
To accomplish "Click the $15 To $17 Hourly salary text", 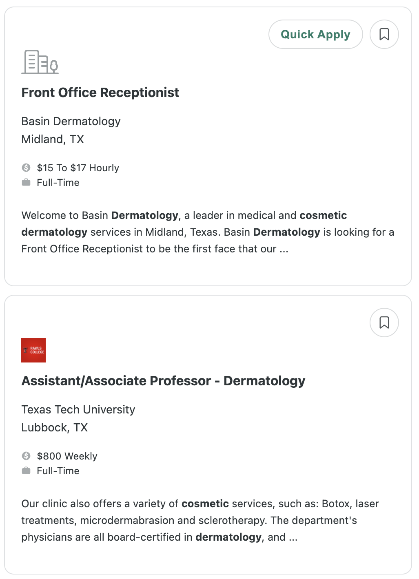I will (x=78, y=168).
